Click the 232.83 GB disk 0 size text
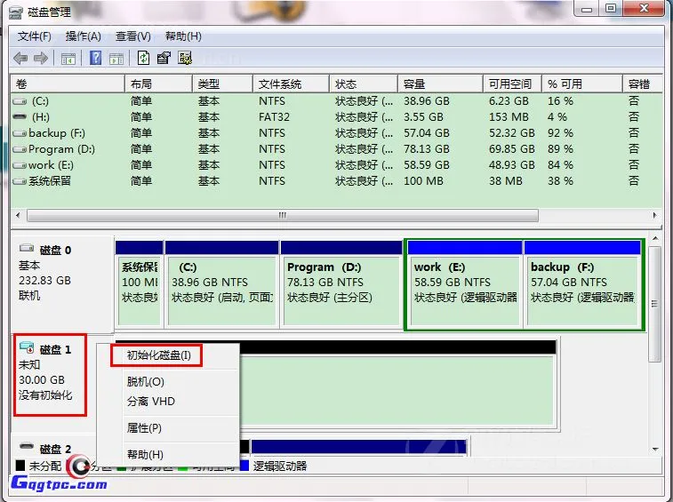This screenshot has height=502, width=673. (44, 281)
